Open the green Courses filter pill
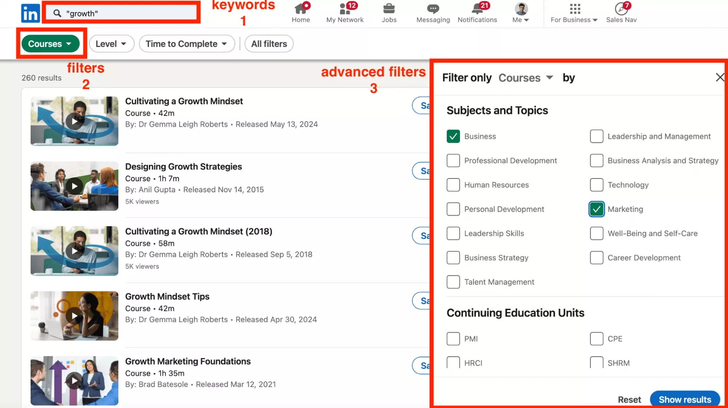Screen dimensions: 728x408 click(50, 44)
